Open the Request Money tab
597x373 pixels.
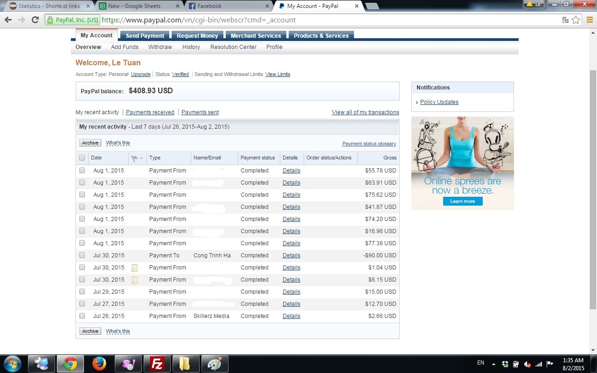click(x=197, y=35)
